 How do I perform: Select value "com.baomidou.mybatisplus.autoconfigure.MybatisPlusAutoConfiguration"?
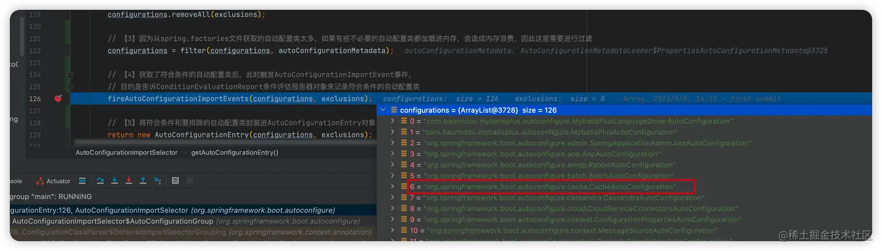pyautogui.click(x=548, y=132)
